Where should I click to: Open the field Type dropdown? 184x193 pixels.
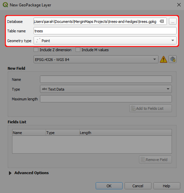click(x=106, y=89)
